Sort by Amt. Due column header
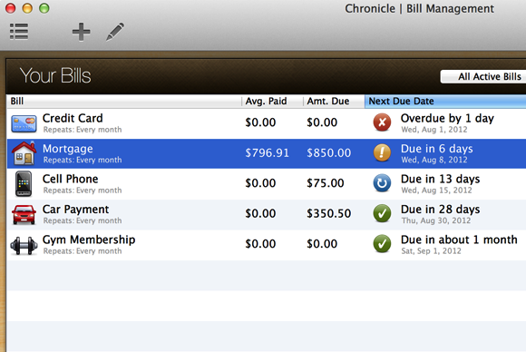The height and width of the screenshot is (352, 526). coord(334,101)
